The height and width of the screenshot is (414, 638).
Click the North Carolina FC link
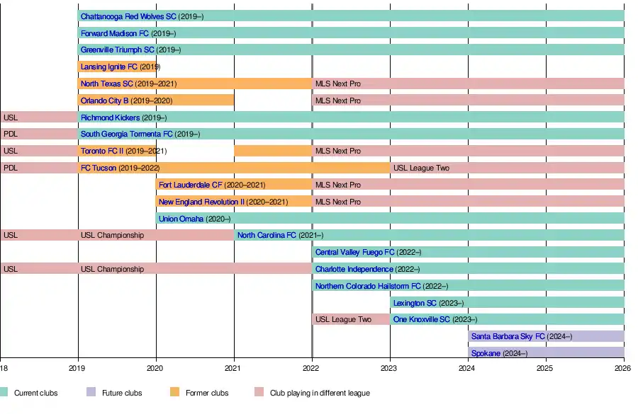click(267, 236)
